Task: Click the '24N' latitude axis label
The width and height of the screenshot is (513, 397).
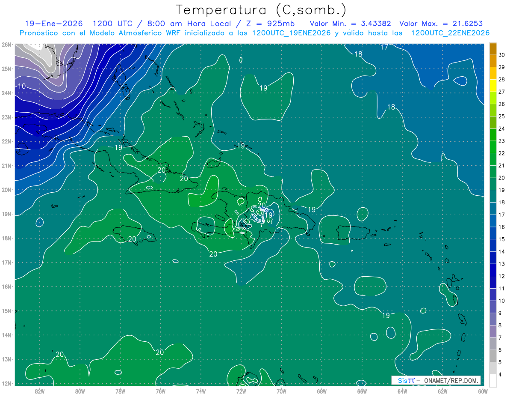Action: click(x=6, y=93)
